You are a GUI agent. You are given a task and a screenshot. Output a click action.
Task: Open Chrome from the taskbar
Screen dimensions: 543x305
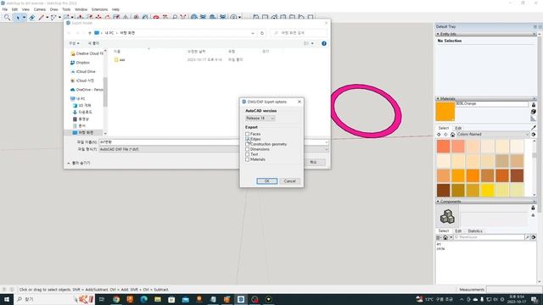pos(116,299)
